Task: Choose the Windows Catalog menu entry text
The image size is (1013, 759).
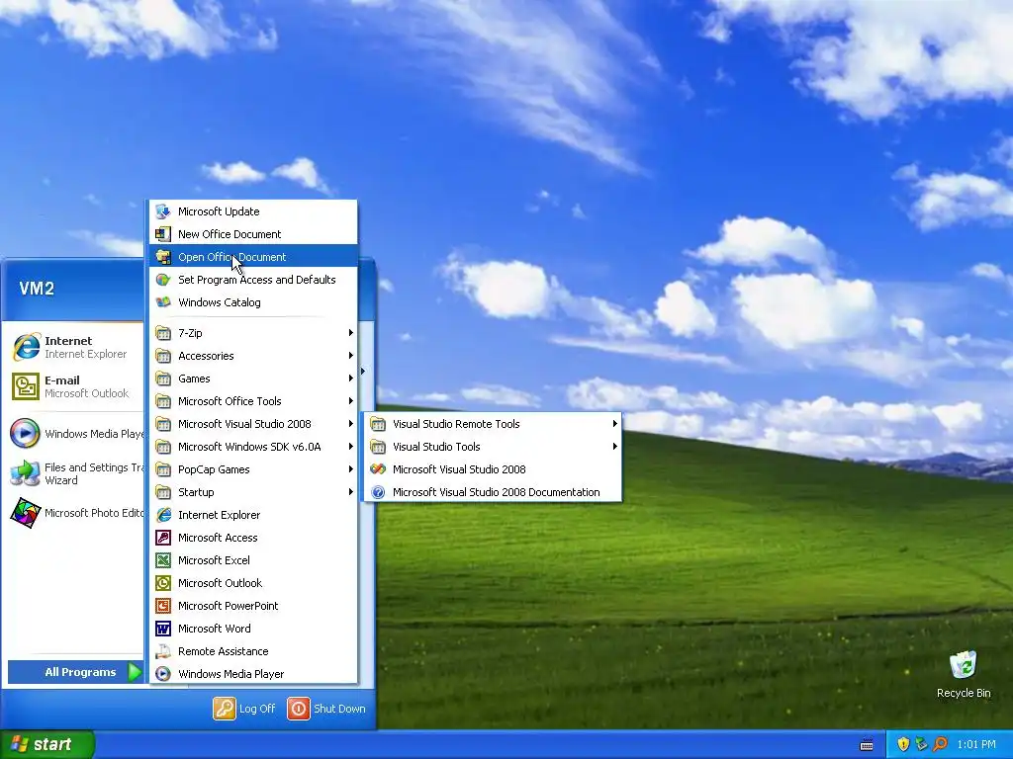Action: [x=220, y=302]
